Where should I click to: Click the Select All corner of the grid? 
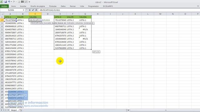2,14
